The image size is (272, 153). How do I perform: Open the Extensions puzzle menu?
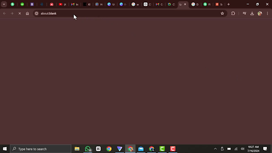pyautogui.click(x=233, y=13)
